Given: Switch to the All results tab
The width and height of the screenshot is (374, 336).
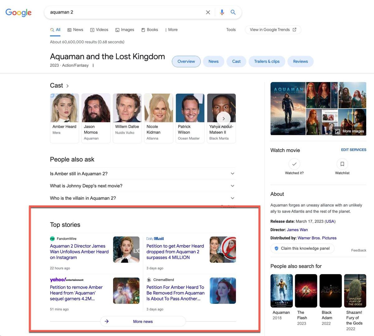Looking at the screenshot, I should pos(55,30).
